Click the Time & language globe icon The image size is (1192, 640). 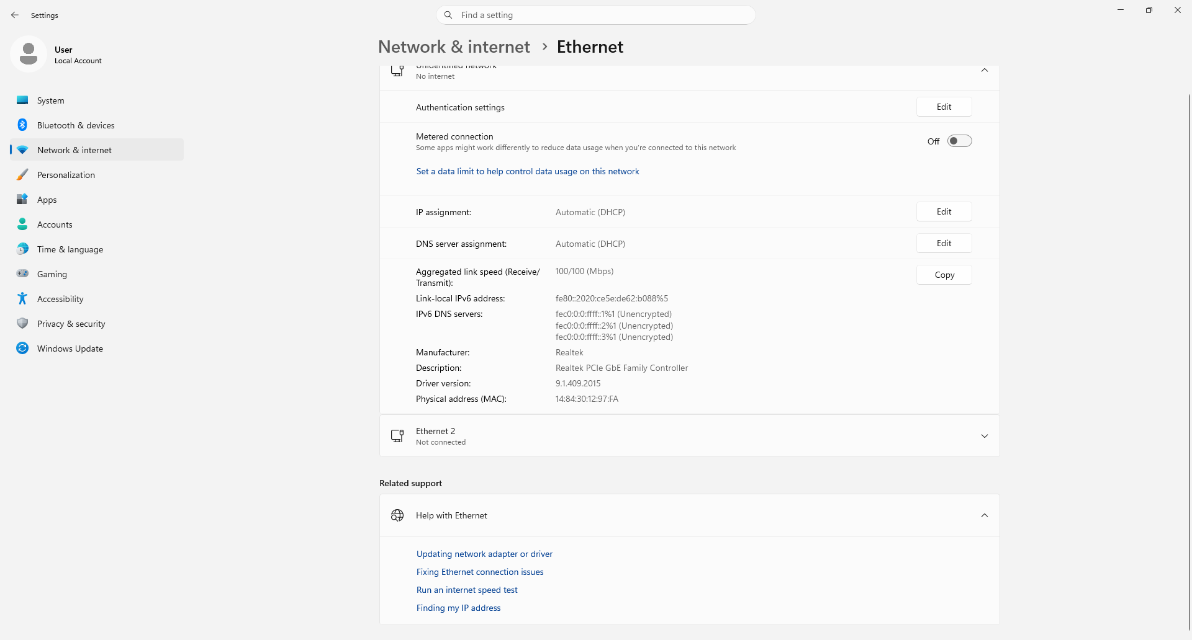(x=22, y=249)
